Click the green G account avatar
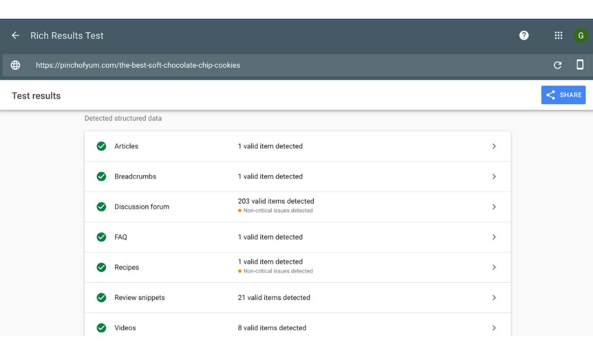 point(581,35)
